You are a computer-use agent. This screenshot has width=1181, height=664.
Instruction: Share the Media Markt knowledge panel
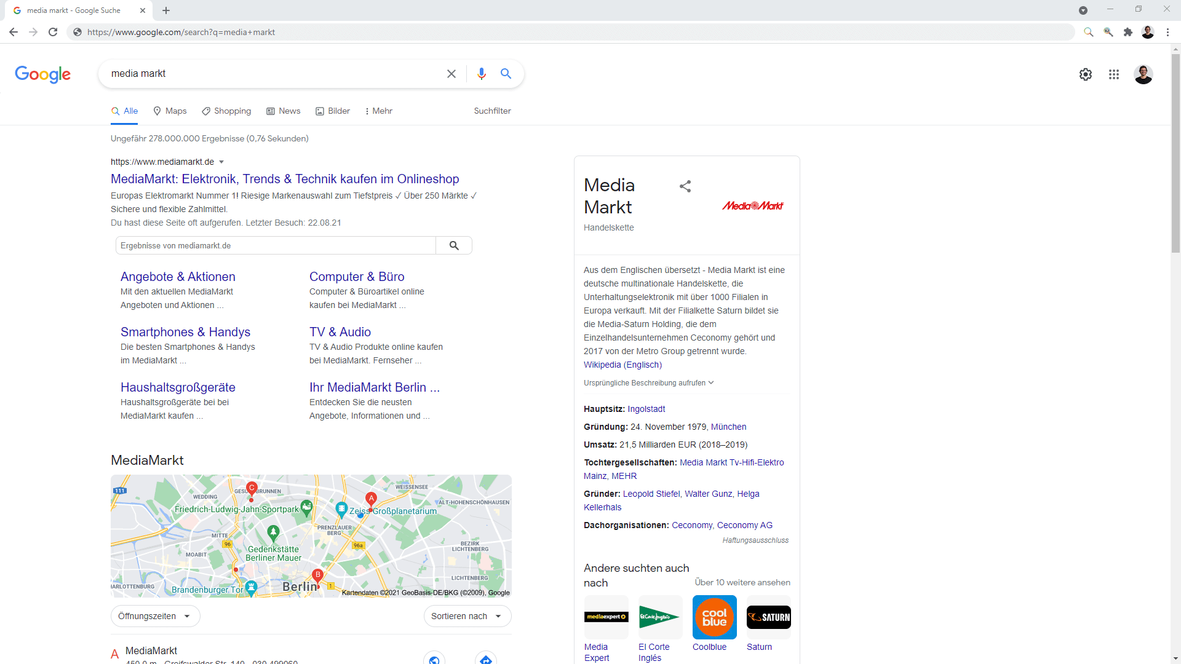point(685,186)
